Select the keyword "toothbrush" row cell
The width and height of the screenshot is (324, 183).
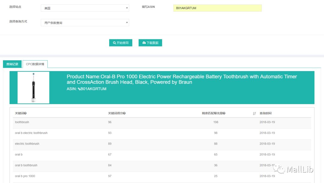pyautogui.click(x=22, y=122)
